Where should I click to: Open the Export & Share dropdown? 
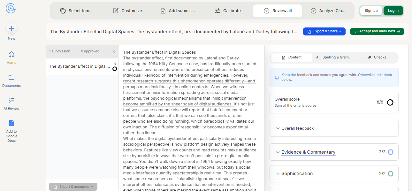point(324,31)
